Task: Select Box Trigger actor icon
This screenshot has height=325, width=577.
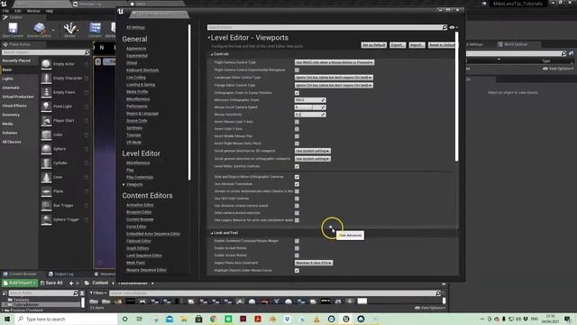Action: tap(46, 205)
